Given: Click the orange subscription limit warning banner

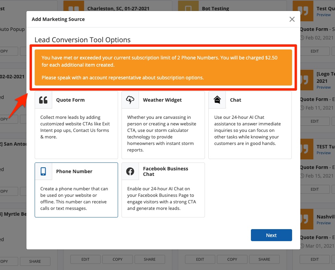Looking at the screenshot, I should 163,67.
